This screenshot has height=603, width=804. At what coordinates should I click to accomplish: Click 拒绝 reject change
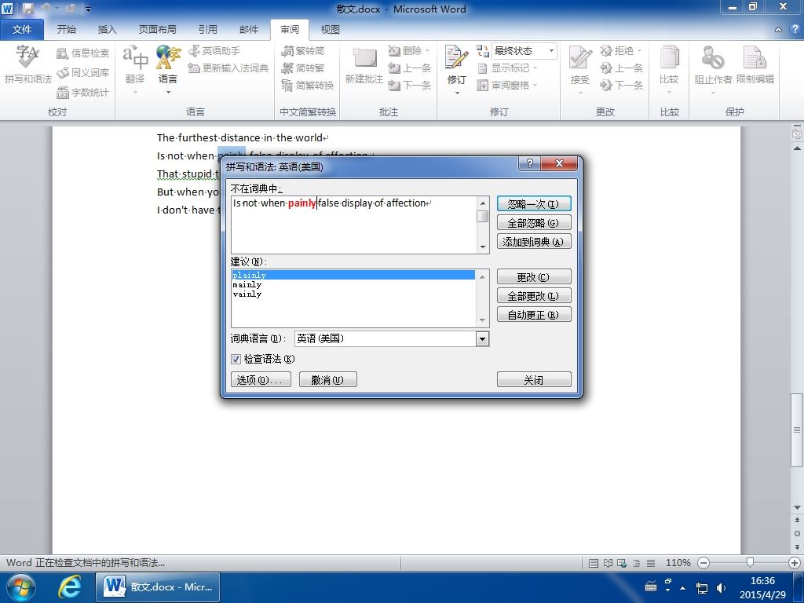click(x=617, y=51)
